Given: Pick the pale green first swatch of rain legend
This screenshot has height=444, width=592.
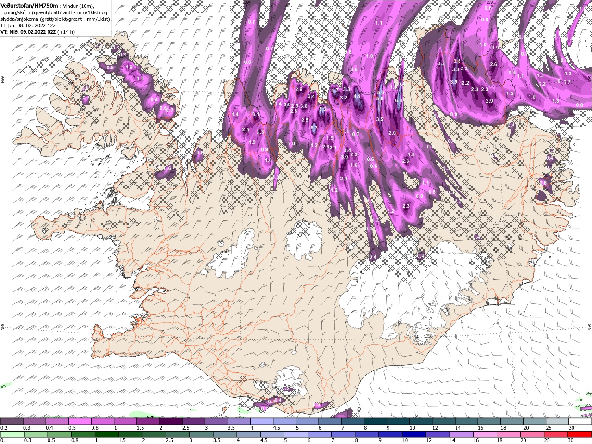Looking at the screenshot, I should click(12, 434).
